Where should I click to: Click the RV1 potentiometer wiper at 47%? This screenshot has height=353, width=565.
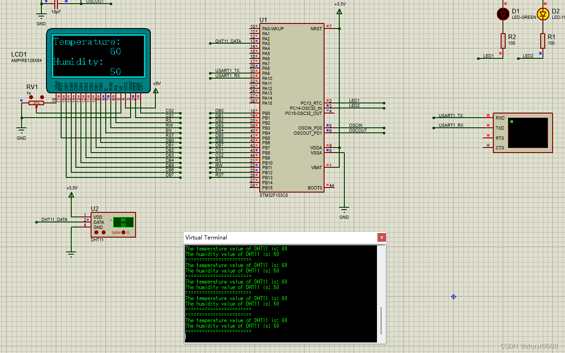[36, 103]
